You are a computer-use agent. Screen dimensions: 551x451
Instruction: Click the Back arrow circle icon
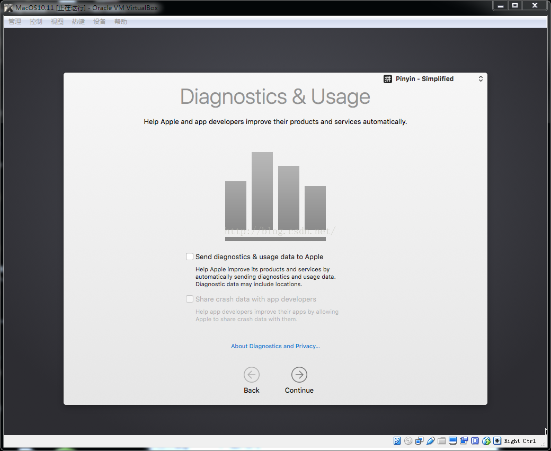252,375
